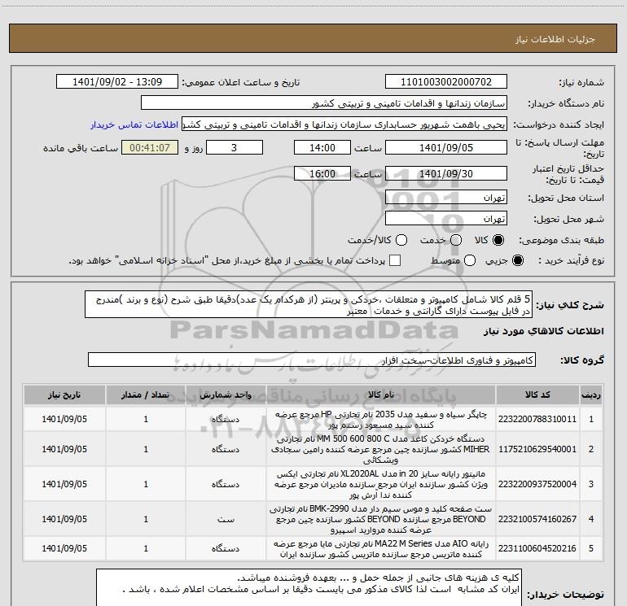The height and width of the screenshot is (606, 627).
Task: Click product code 2232200788310011
Action: coord(537,419)
